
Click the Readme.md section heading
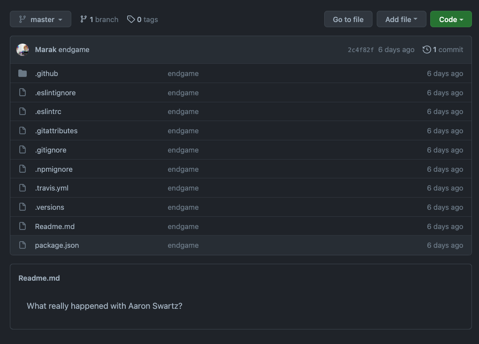pyautogui.click(x=39, y=278)
